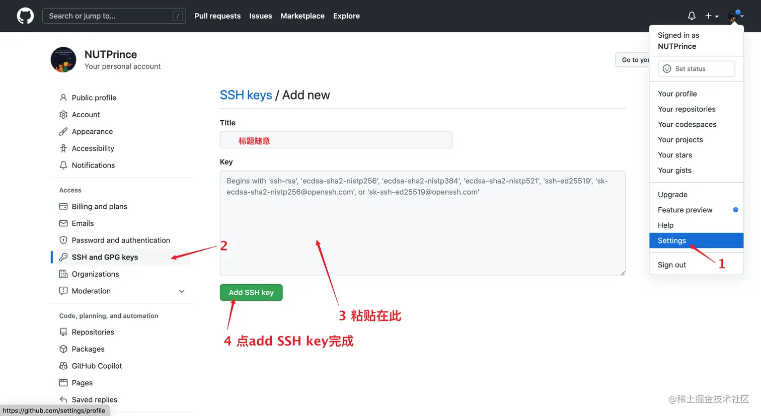Click the Moderation report icon
The image size is (761, 416).
click(x=63, y=291)
